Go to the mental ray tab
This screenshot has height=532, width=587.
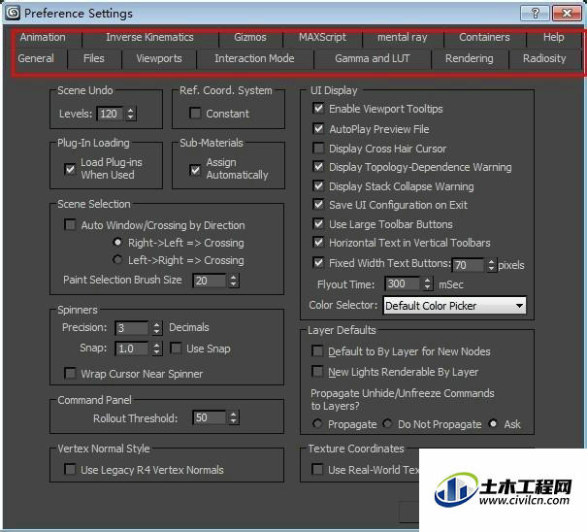click(402, 38)
